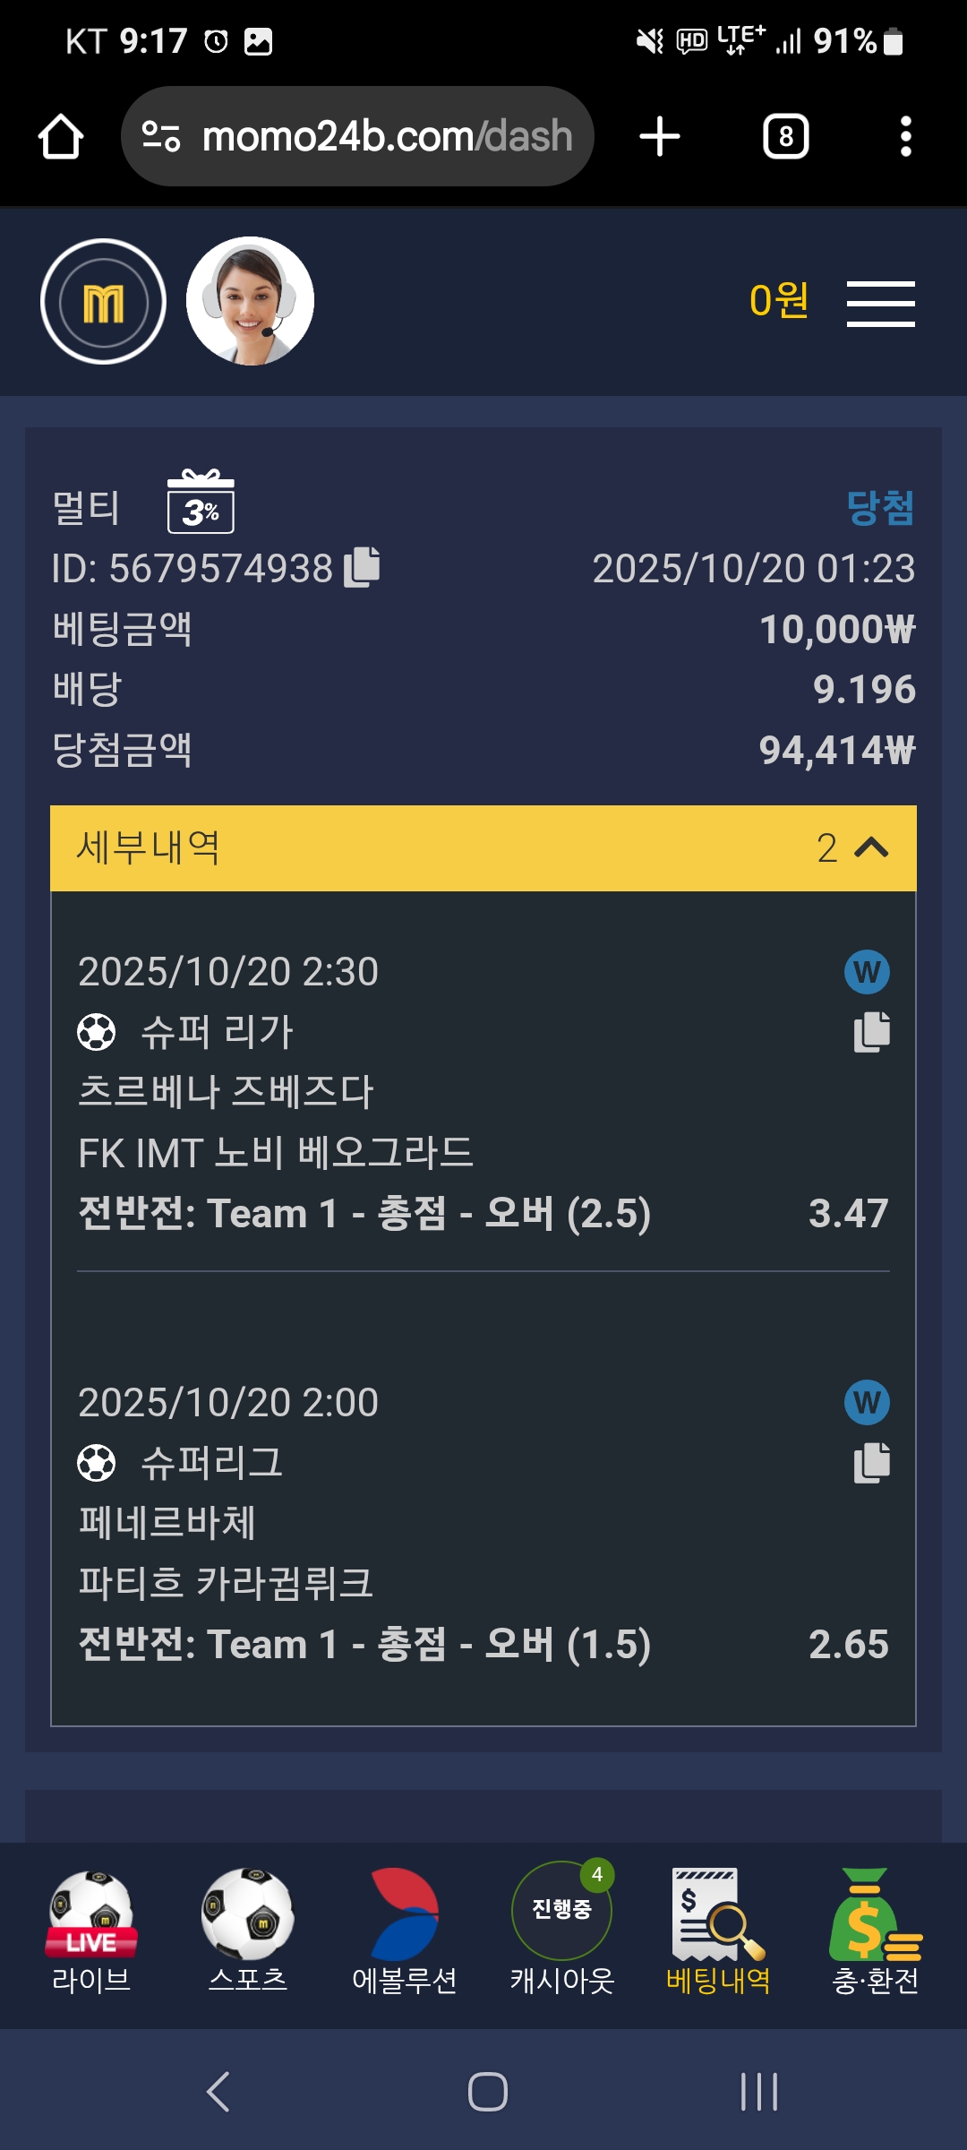Copy the Crvena Zvezda match details
967x2150 pixels.
click(x=871, y=1032)
